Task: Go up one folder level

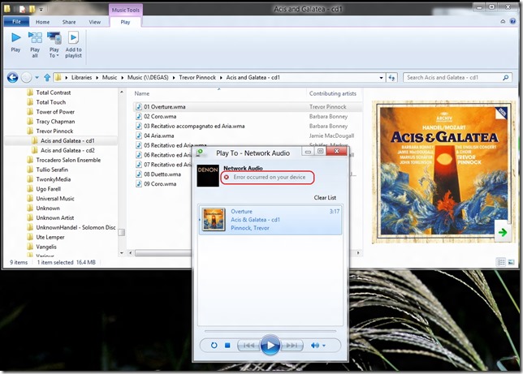Action: pos(46,78)
